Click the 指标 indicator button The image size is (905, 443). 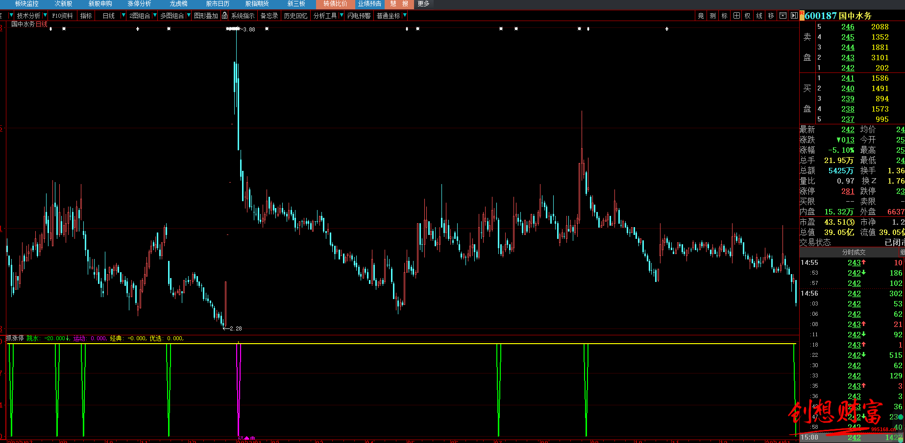(x=86, y=16)
